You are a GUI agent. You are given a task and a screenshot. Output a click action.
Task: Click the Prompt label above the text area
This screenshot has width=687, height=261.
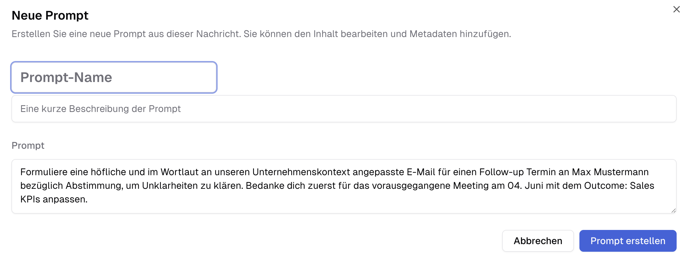click(28, 146)
